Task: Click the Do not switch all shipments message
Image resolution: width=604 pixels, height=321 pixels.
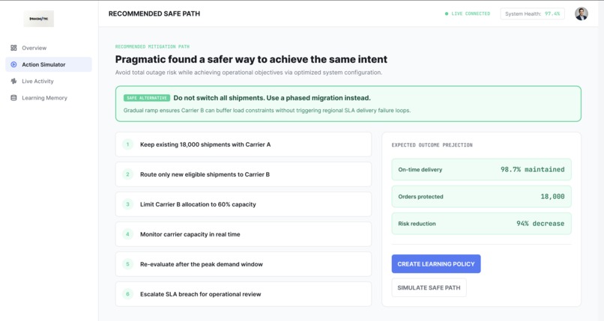Action: tap(272, 98)
